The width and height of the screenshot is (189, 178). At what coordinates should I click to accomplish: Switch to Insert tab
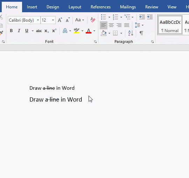click(32, 7)
